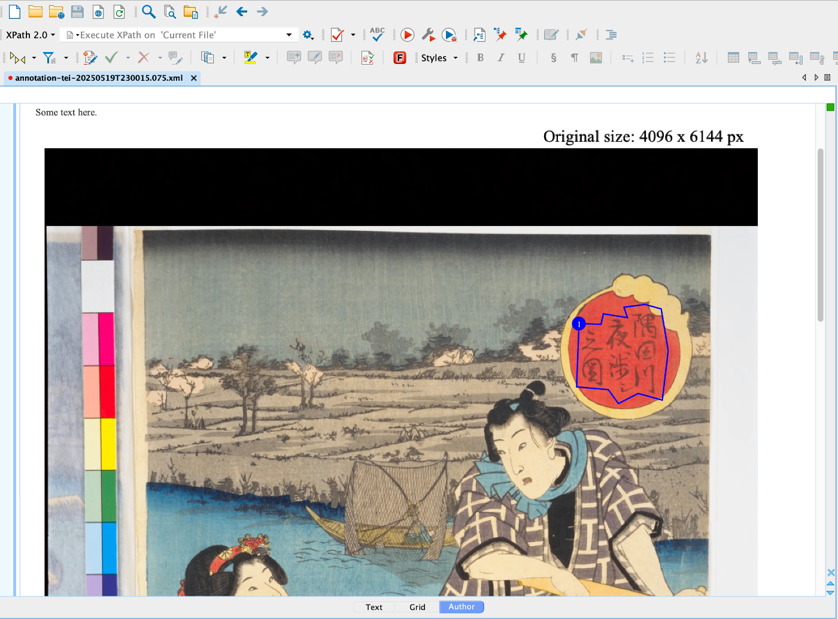Click the blue annotation marker 1

(x=579, y=324)
